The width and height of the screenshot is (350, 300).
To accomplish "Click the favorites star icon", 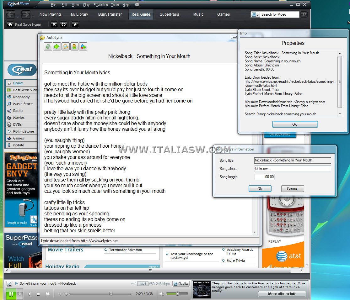I will tap(75, 24).
